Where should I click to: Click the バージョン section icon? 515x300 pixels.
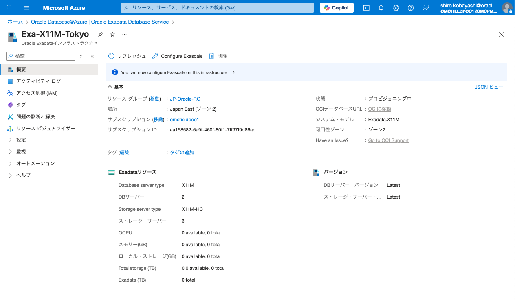[x=316, y=173]
